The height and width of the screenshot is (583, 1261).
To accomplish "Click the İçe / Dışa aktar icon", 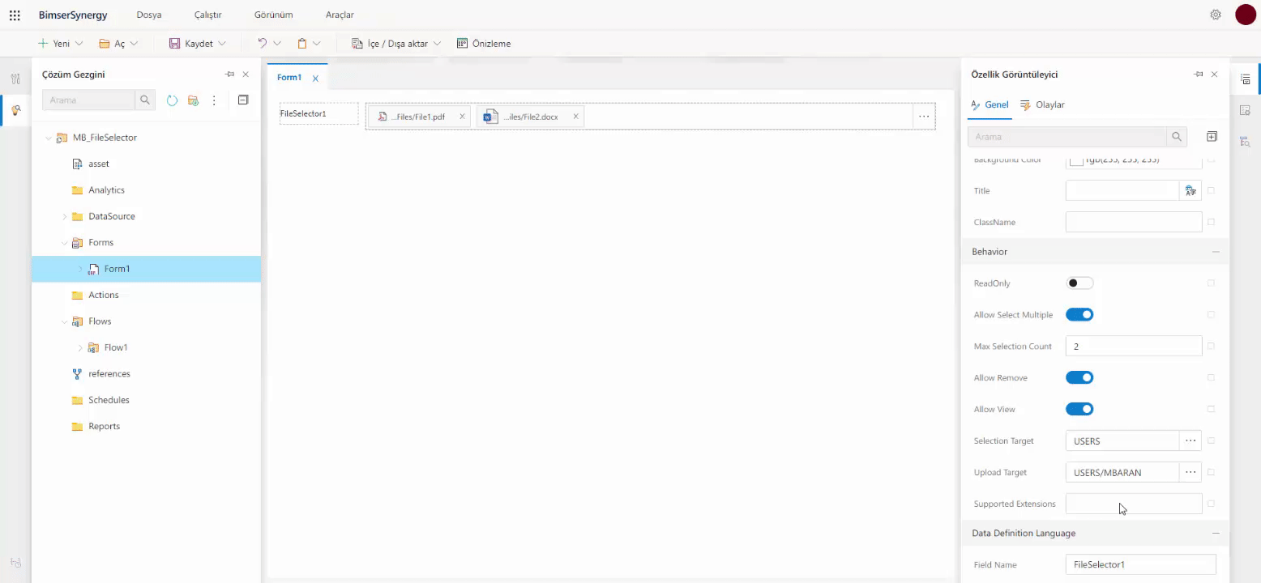I will tap(357, 43).
